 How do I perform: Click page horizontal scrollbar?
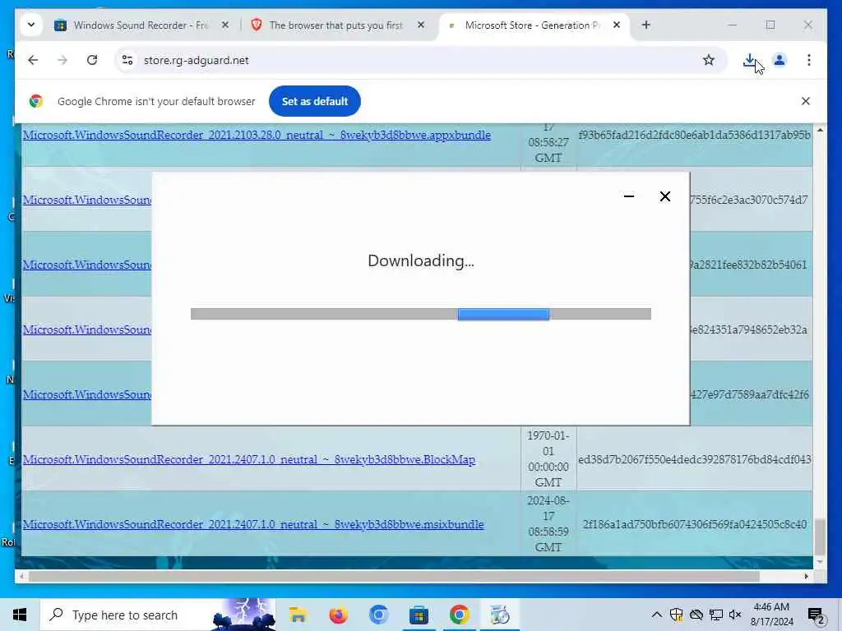click(394, 576)
